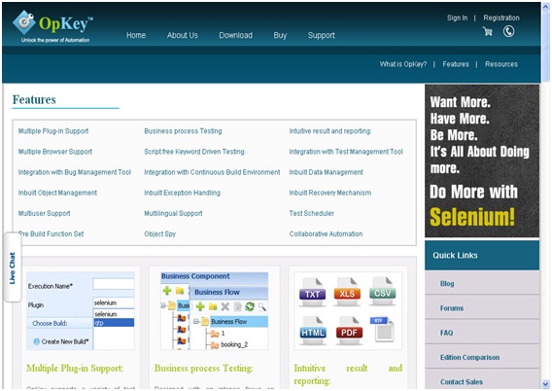
Task: Open the Edition Comparison quick link
Action: coord(469,357)
